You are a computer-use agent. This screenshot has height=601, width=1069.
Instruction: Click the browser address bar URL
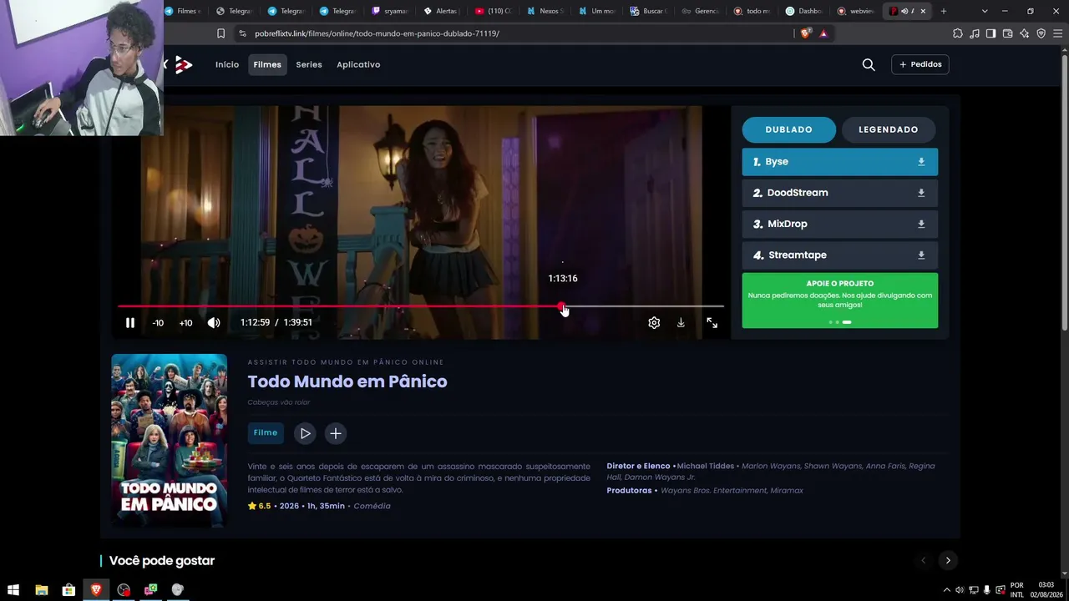point(377,33)
